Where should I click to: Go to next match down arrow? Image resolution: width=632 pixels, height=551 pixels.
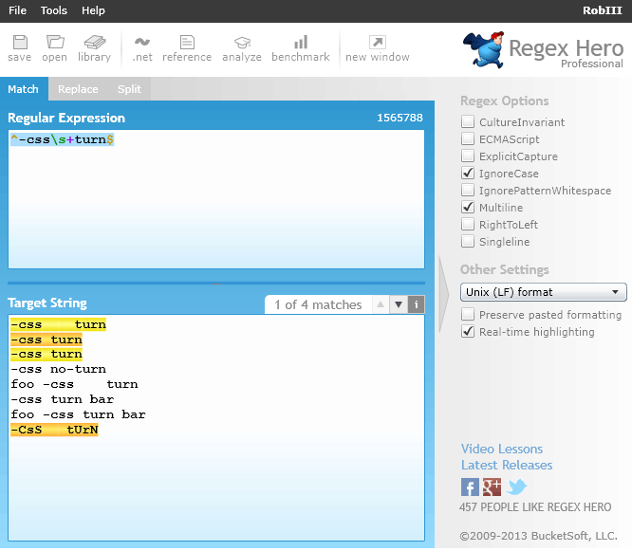[399, 304]
